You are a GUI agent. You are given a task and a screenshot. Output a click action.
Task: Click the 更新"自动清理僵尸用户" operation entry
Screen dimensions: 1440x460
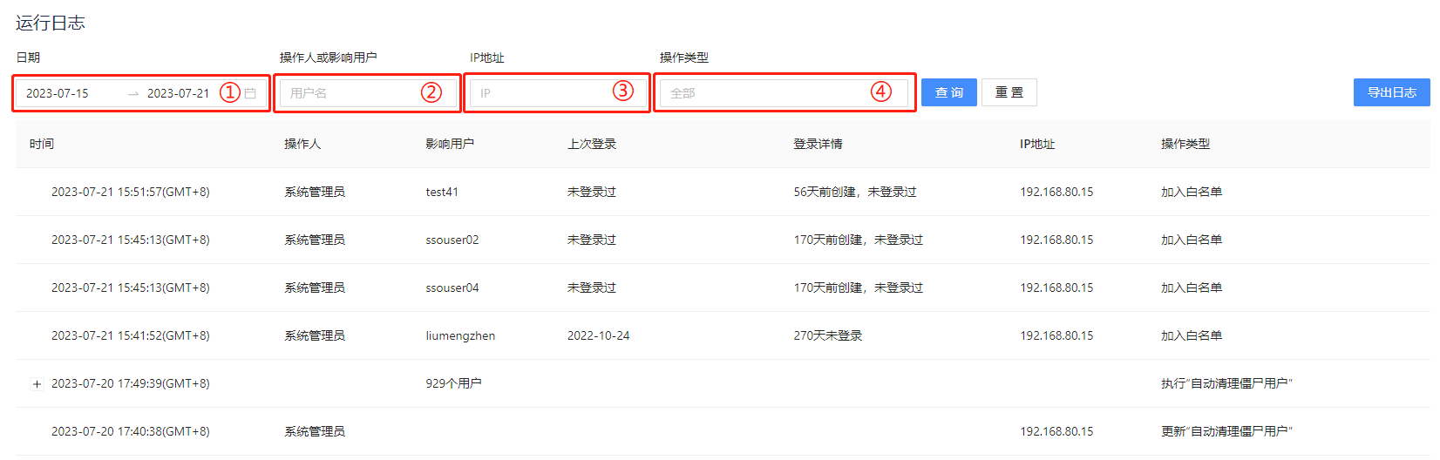pyautogui.click(x=1226, y=431)
